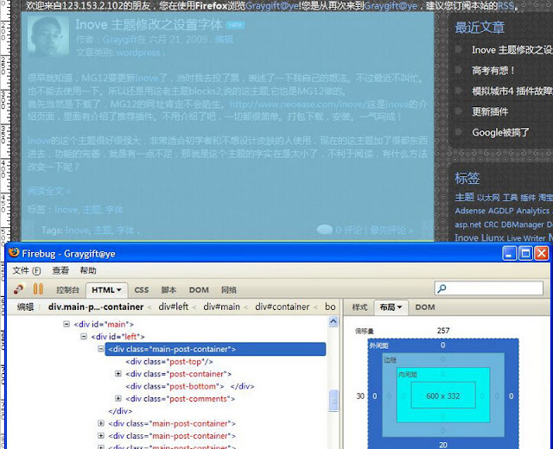This screenshot has height=449, width=553.
Task: Switch to the DOM tab in main toolbar
Action: pyautogui.click(x=199, y=290)
